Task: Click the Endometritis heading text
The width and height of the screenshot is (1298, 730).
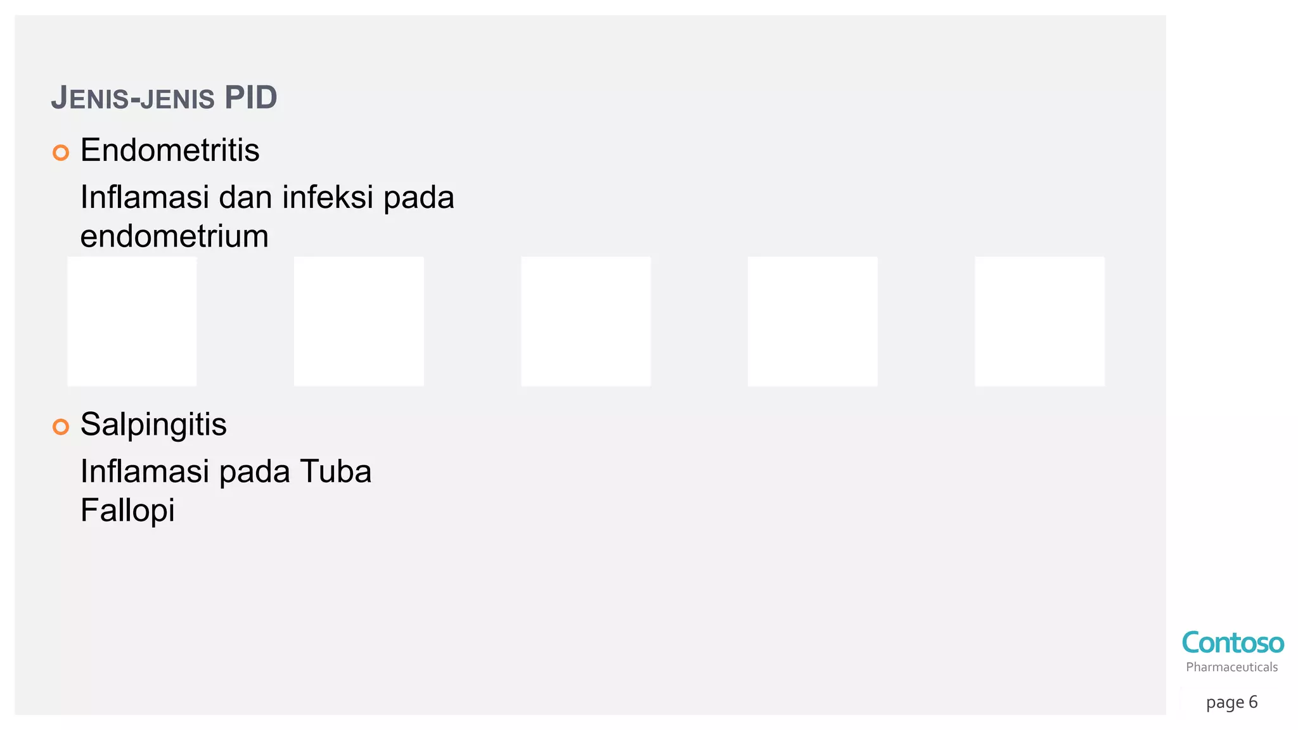Action: tap(170, 150)
